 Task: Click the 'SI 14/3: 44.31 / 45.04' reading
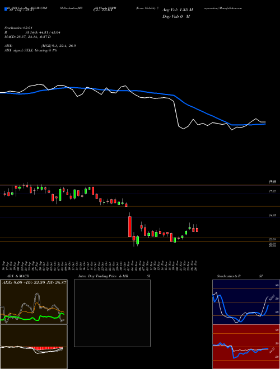click(43, 32)
